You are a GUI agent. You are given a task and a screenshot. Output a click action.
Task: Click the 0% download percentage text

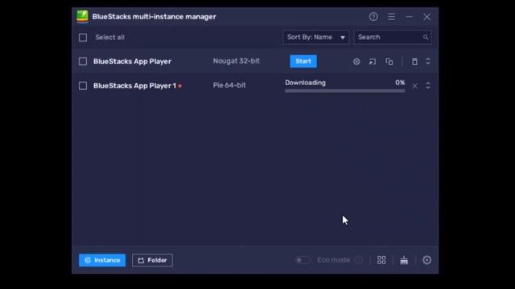pyautogui.click(x=400, y=83)
